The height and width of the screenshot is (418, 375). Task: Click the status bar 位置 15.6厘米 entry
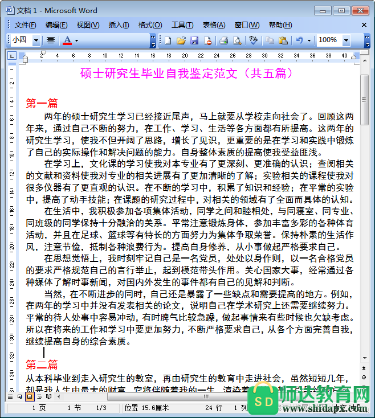pyautogui.click(x=146, y=408)
